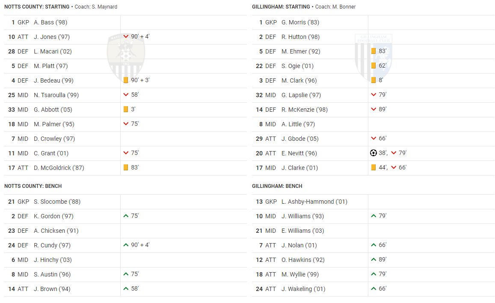Click the yellow card icon for G. Abbott
Image resolution: width=495 pixels, height=303 pixels.
pos(126,109)
